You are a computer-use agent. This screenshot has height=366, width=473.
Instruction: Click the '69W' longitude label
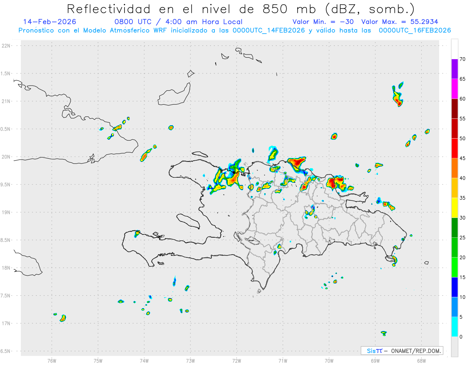[x=375, y=360]
